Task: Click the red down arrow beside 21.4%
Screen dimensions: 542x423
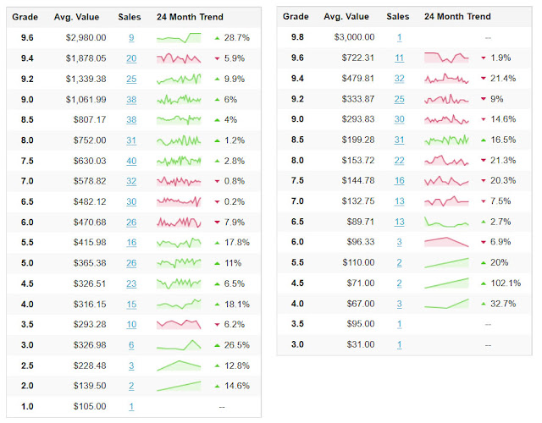Action: 484,79
